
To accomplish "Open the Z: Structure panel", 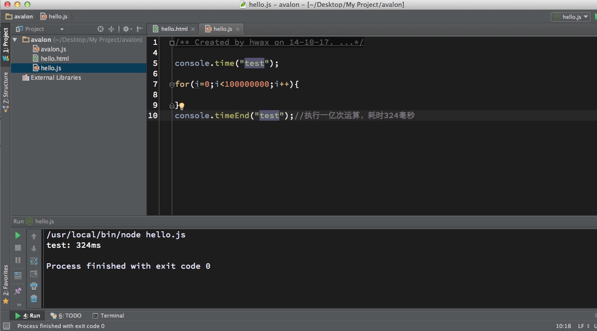I will click(x=5, y=86).
